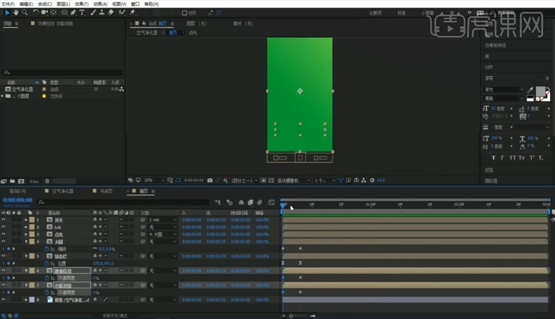The image size is (555, 319).
Task: Click the 点亮 breadcrumb in viewer
Action: pyautogui.click(x=193, y=32)
